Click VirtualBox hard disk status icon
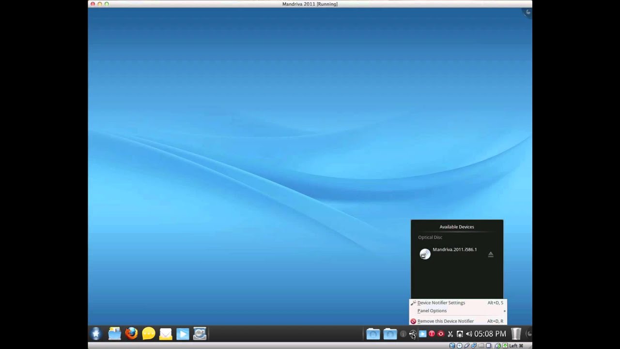Viewport: 620px width, 349px height. coord(452,346)
